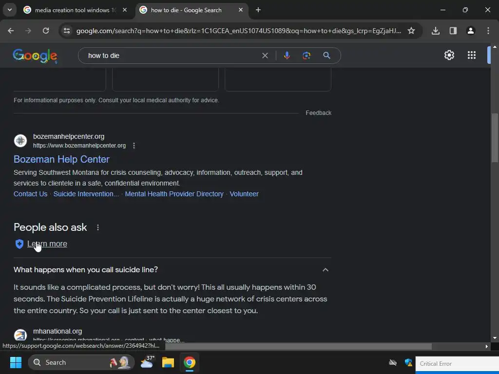Click the scroll up arrow

[x=495, y=47]
